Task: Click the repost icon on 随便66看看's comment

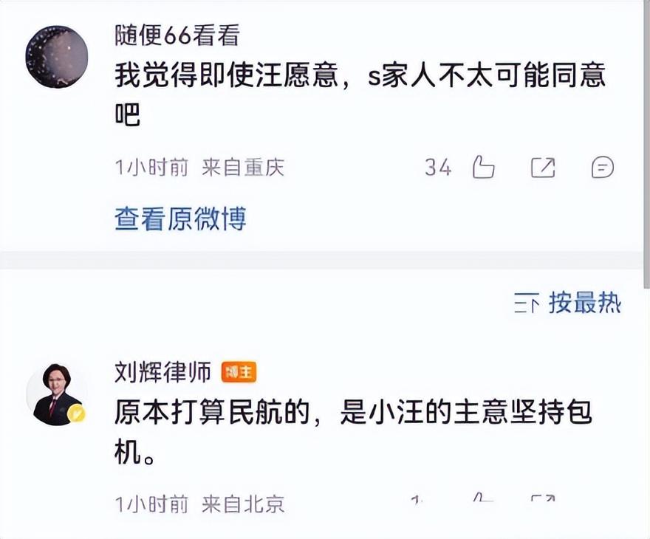Action: (543, 168)
